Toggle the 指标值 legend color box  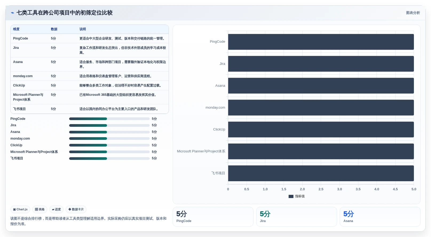click(291, 196)
